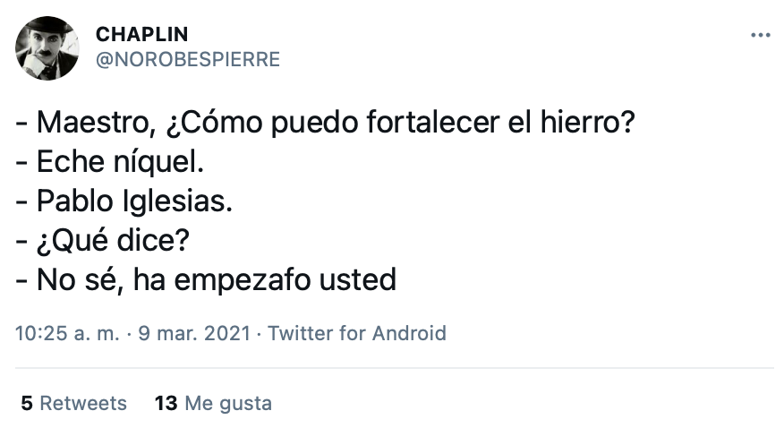
Task: Click the likes count number 13
Action: 166,403
